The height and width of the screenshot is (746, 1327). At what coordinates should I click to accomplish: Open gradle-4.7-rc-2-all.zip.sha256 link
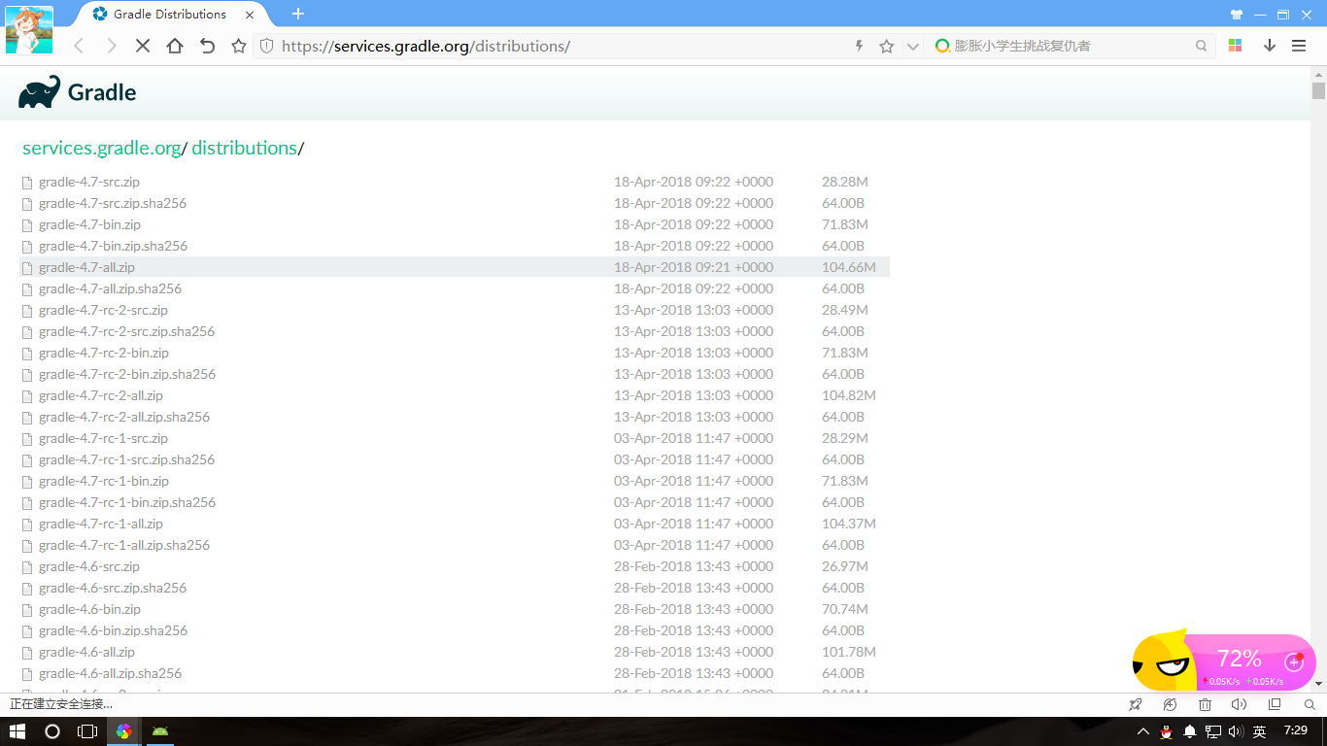(124, 417)
